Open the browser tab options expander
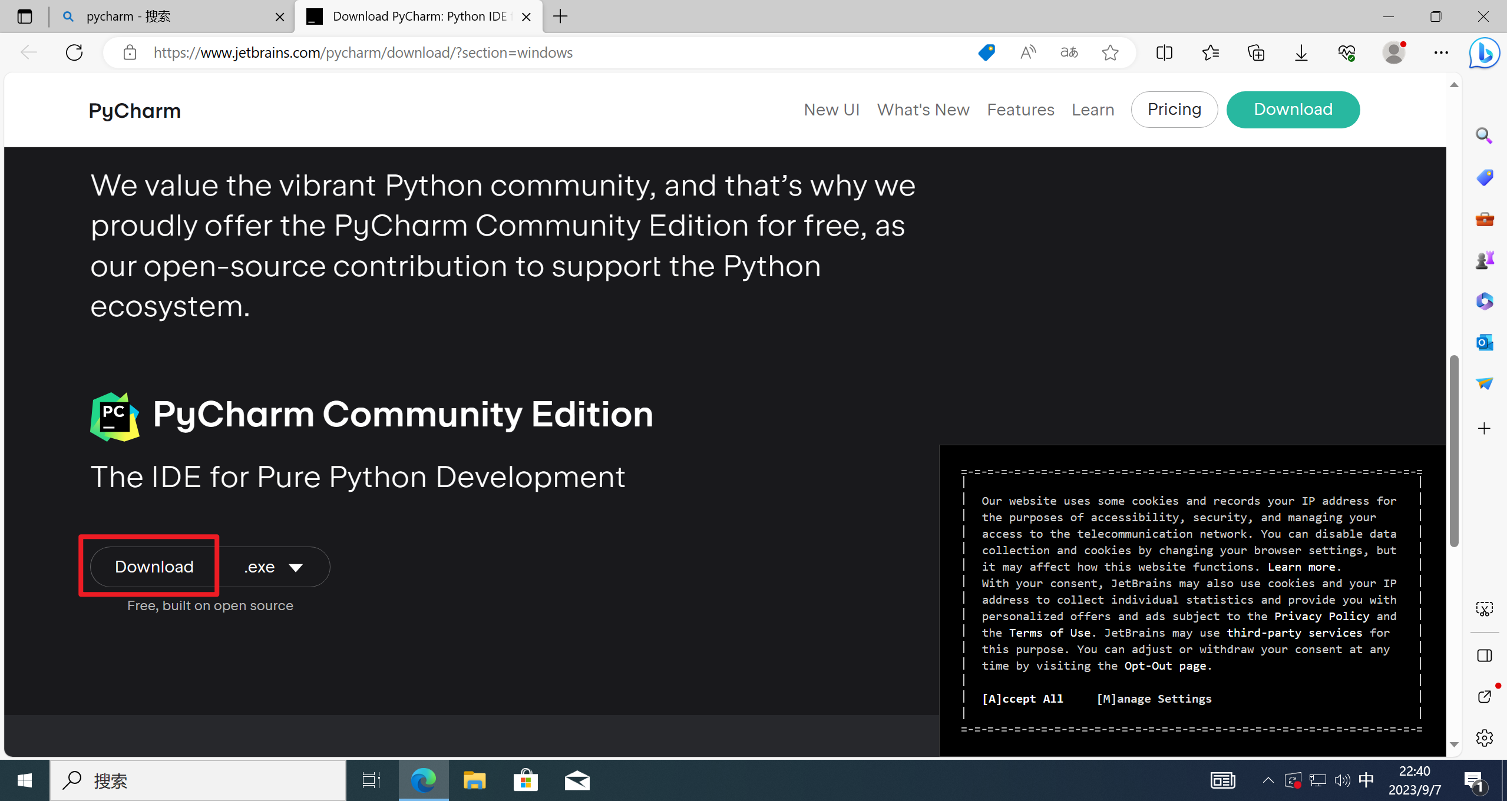The width and height of the screenshot is (1507, 801). click(x=25, y=17)
